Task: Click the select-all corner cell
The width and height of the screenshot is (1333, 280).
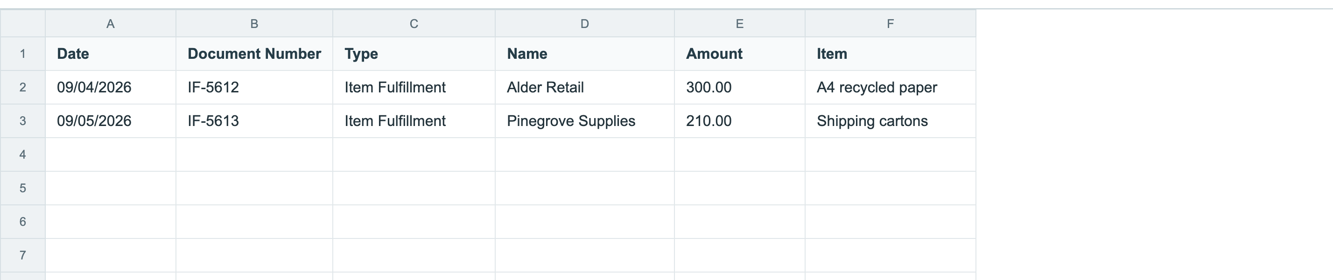Action: click(23, 23)
